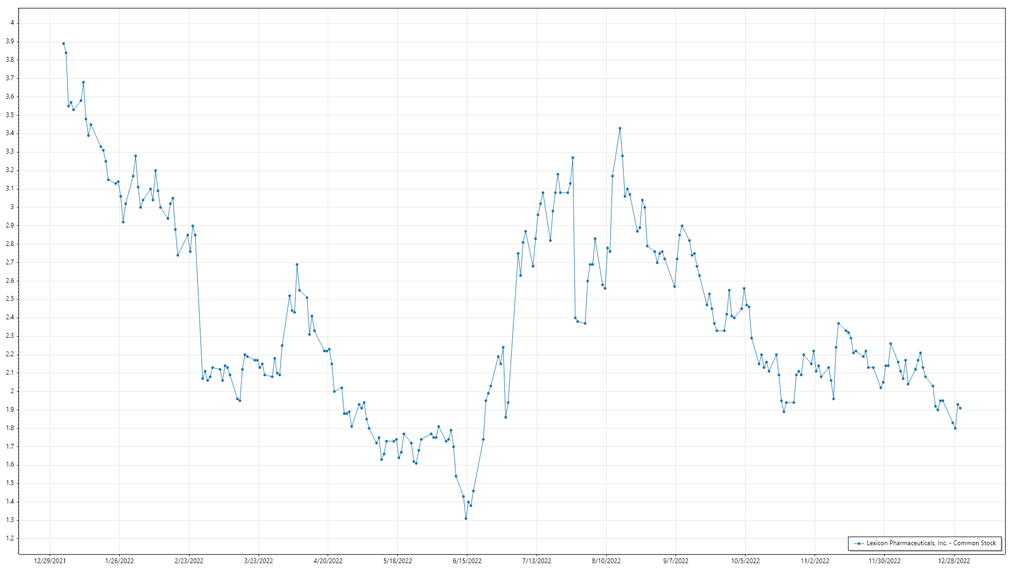Click the y-axis label 2
The width and height of the screenshot is (1013, 570).
[12, 392]
